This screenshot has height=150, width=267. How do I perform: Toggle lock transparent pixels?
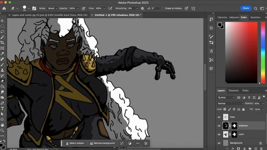click(x=225, y=109)
